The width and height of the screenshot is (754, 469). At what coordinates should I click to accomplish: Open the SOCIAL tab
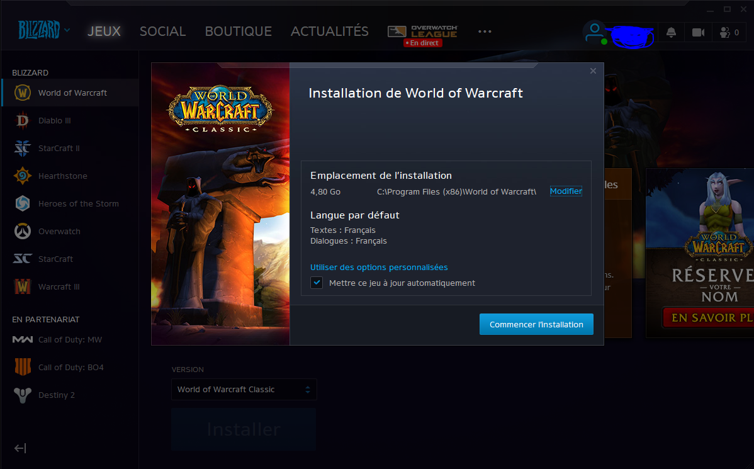coord(162,31)
